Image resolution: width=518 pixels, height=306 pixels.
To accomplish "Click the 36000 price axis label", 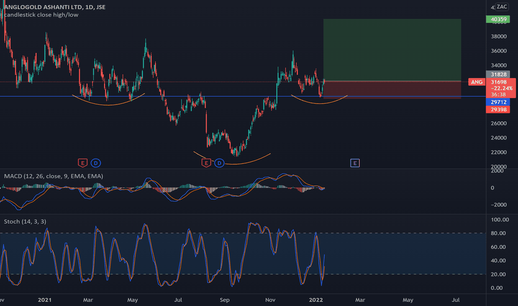I will click(x=499, y=51).
